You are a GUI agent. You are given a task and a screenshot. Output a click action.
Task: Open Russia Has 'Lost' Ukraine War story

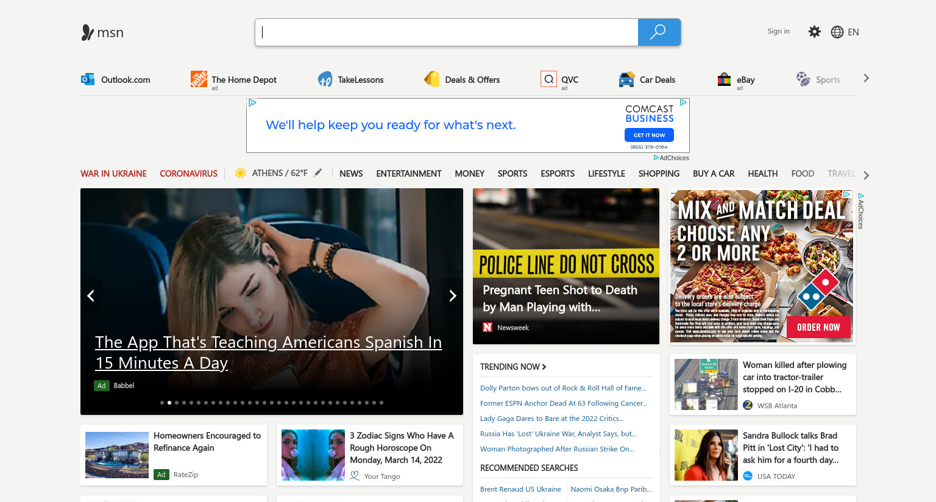click(558, 434)
